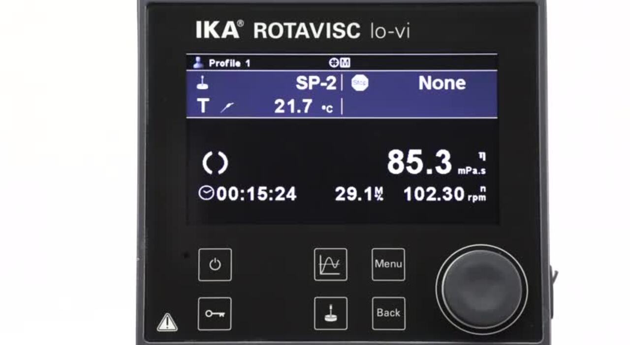Click the ROTAVISC lo-vi model name

click(331, 31)
